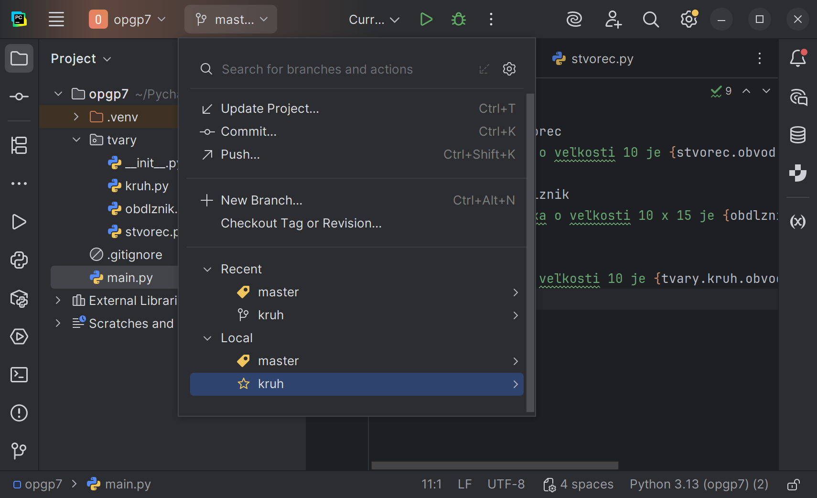Screen dimensions: 817x498
Task: Click the Python 3.13 interpreter status
Action: [699, 485]
